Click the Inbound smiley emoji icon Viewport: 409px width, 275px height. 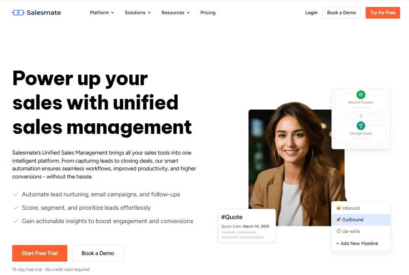coord(338,208)
